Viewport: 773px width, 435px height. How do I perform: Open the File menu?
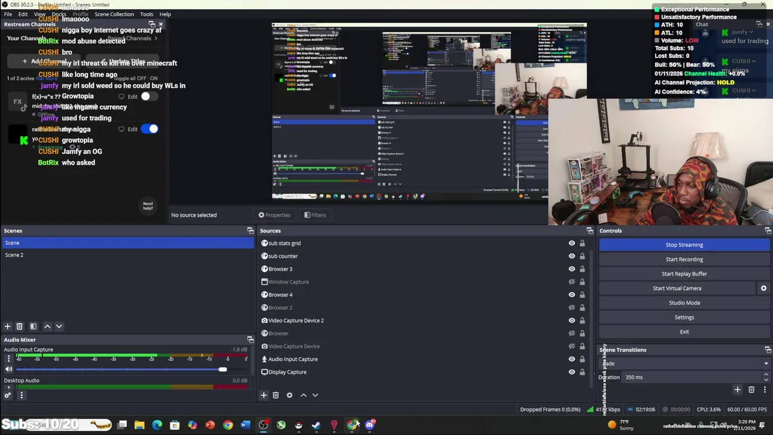click(8, 14)
